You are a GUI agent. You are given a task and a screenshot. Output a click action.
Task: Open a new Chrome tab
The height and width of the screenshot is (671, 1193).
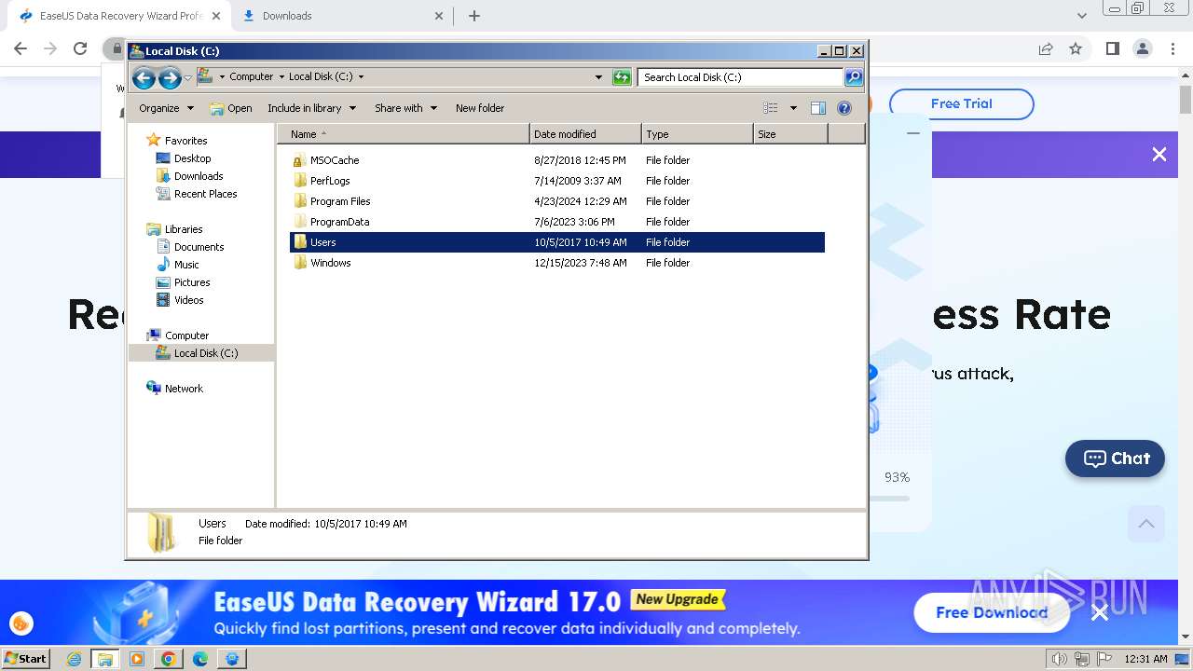474,16
